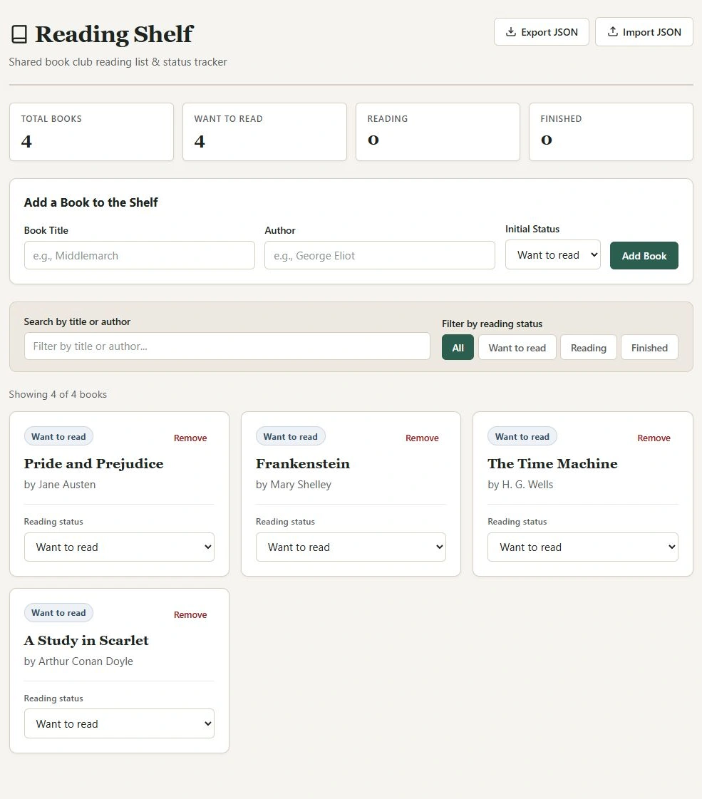
Task: Click the Want to Read stat card
Action: coord(265,132)
